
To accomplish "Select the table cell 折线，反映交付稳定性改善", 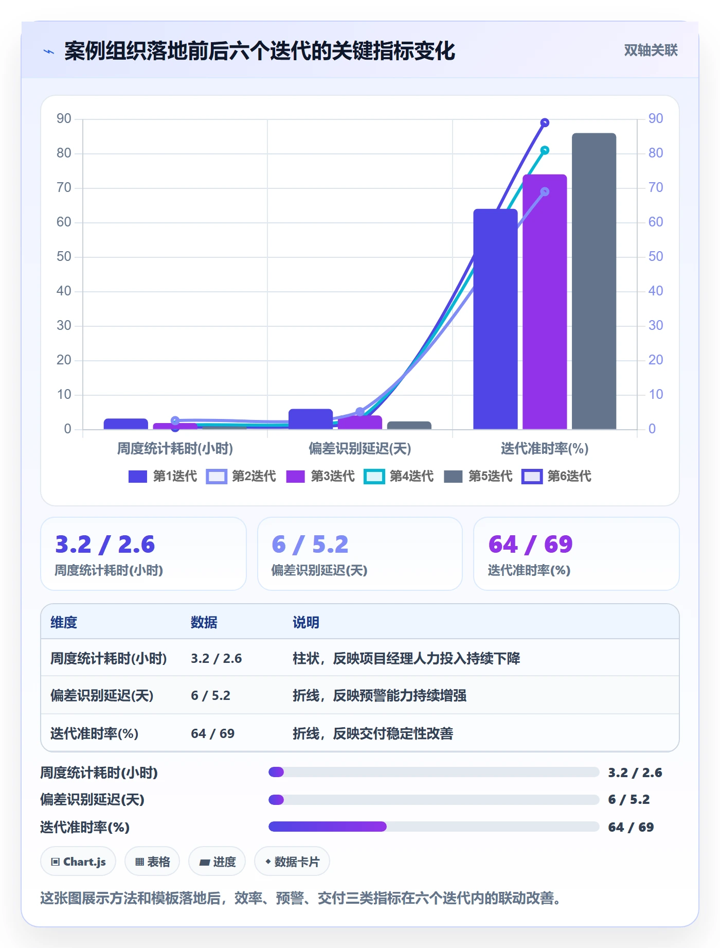I will [373, 733].
